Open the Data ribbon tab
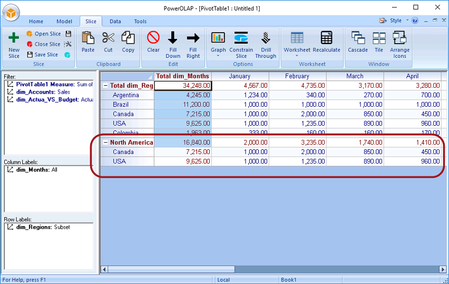The width and height of the screenshot is (449, 284). coord(115,22)
